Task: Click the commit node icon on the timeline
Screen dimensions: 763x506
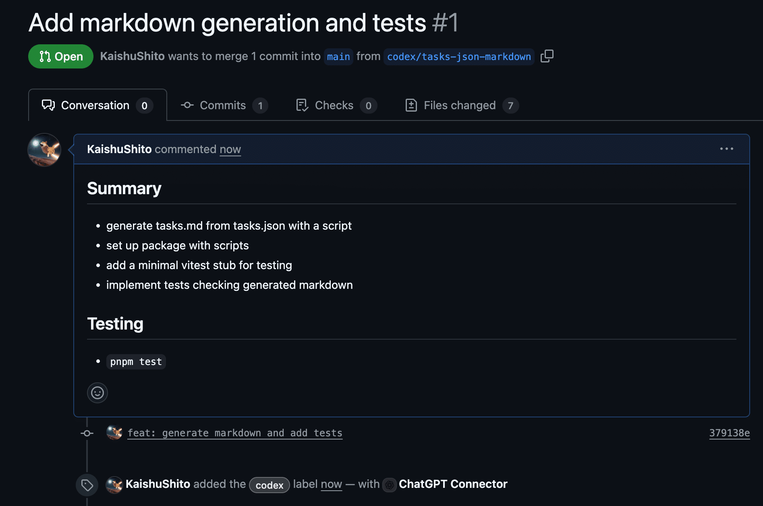Action: click(x=87, y=433)
